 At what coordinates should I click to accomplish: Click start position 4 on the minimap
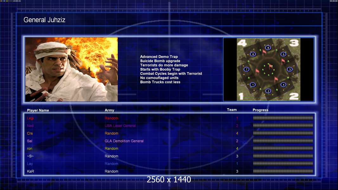pos(283,85)
